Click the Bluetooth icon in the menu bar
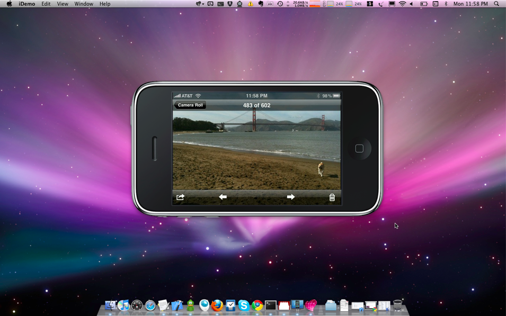The height and width of the screenshot is (316, 506). (x=446, y=4)
